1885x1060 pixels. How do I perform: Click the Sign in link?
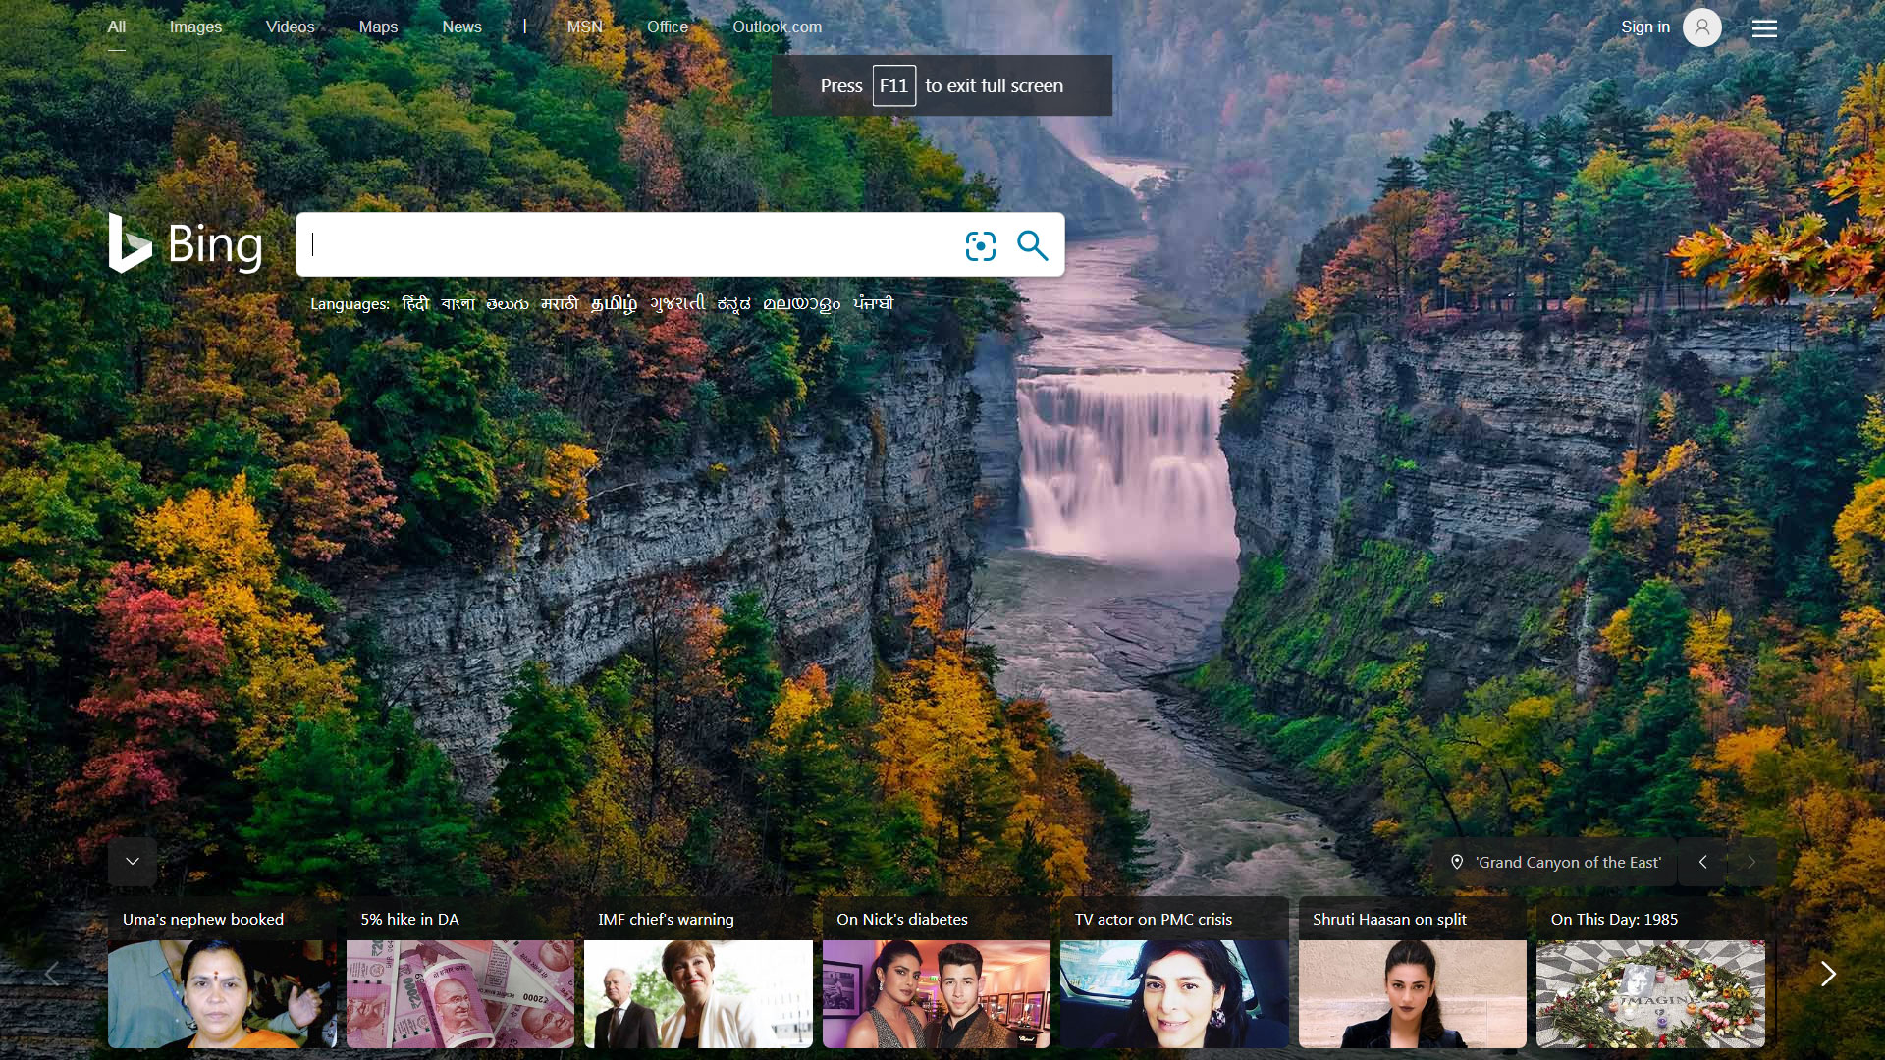tap(1645, 27)
